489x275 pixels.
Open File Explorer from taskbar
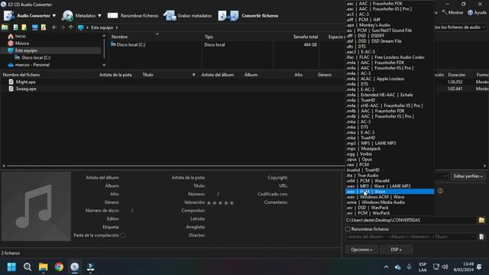43,267
